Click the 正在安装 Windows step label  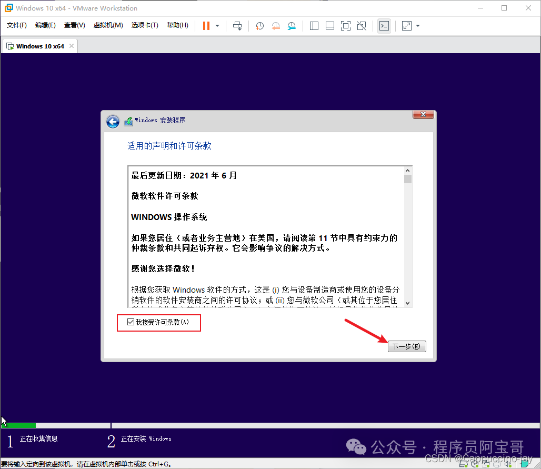pyautogui.click(x=146, y=438)
